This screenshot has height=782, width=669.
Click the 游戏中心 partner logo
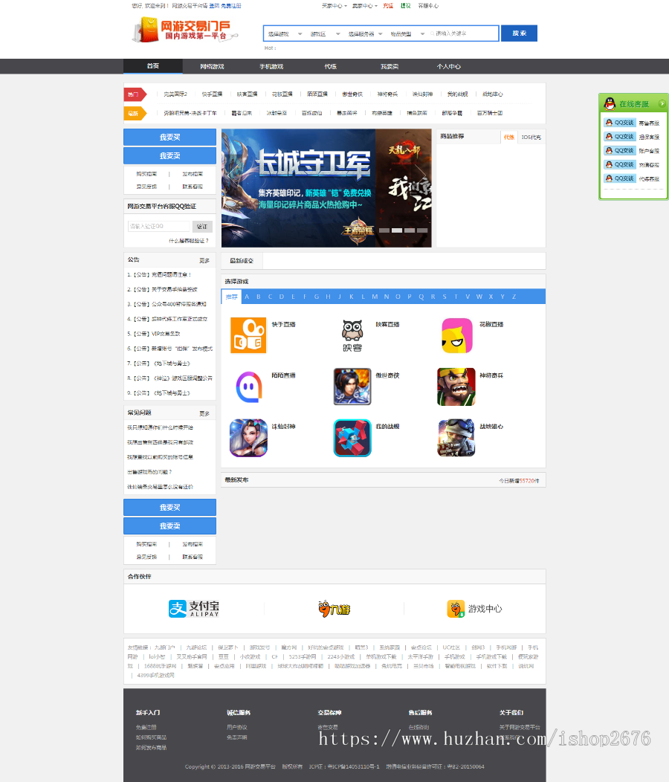(474, 609)
